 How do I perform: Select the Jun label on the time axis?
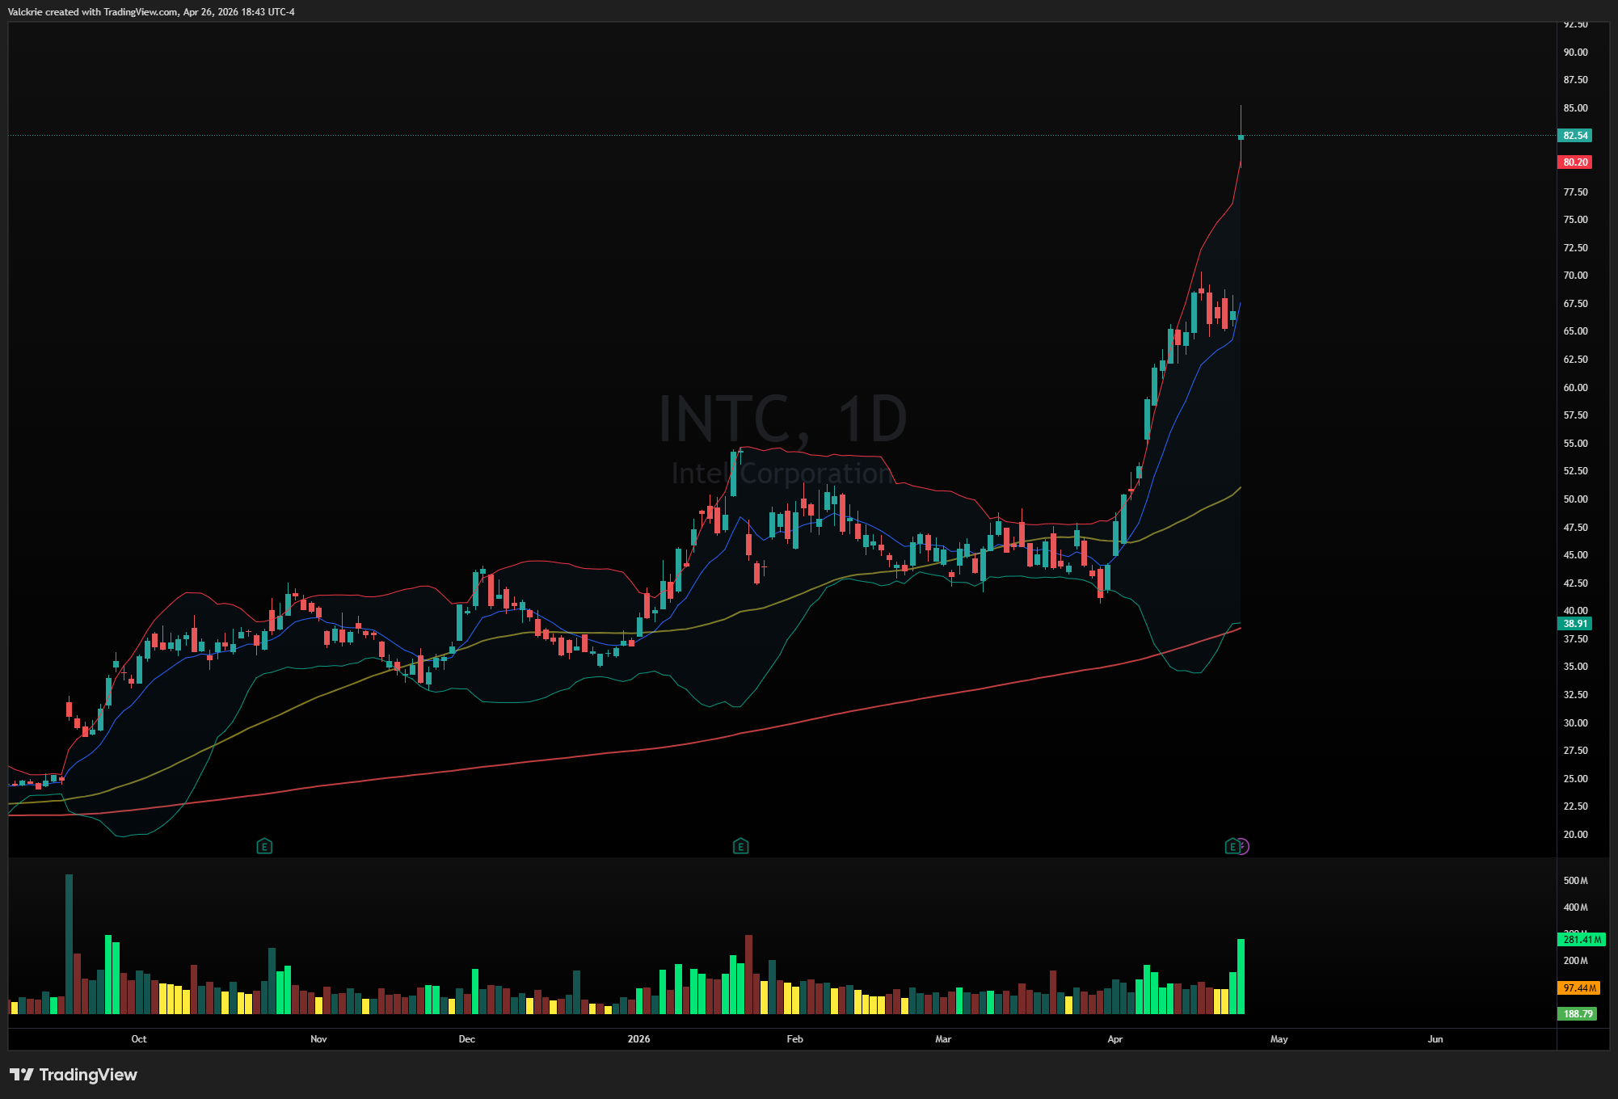(x=1435, y=1039)
